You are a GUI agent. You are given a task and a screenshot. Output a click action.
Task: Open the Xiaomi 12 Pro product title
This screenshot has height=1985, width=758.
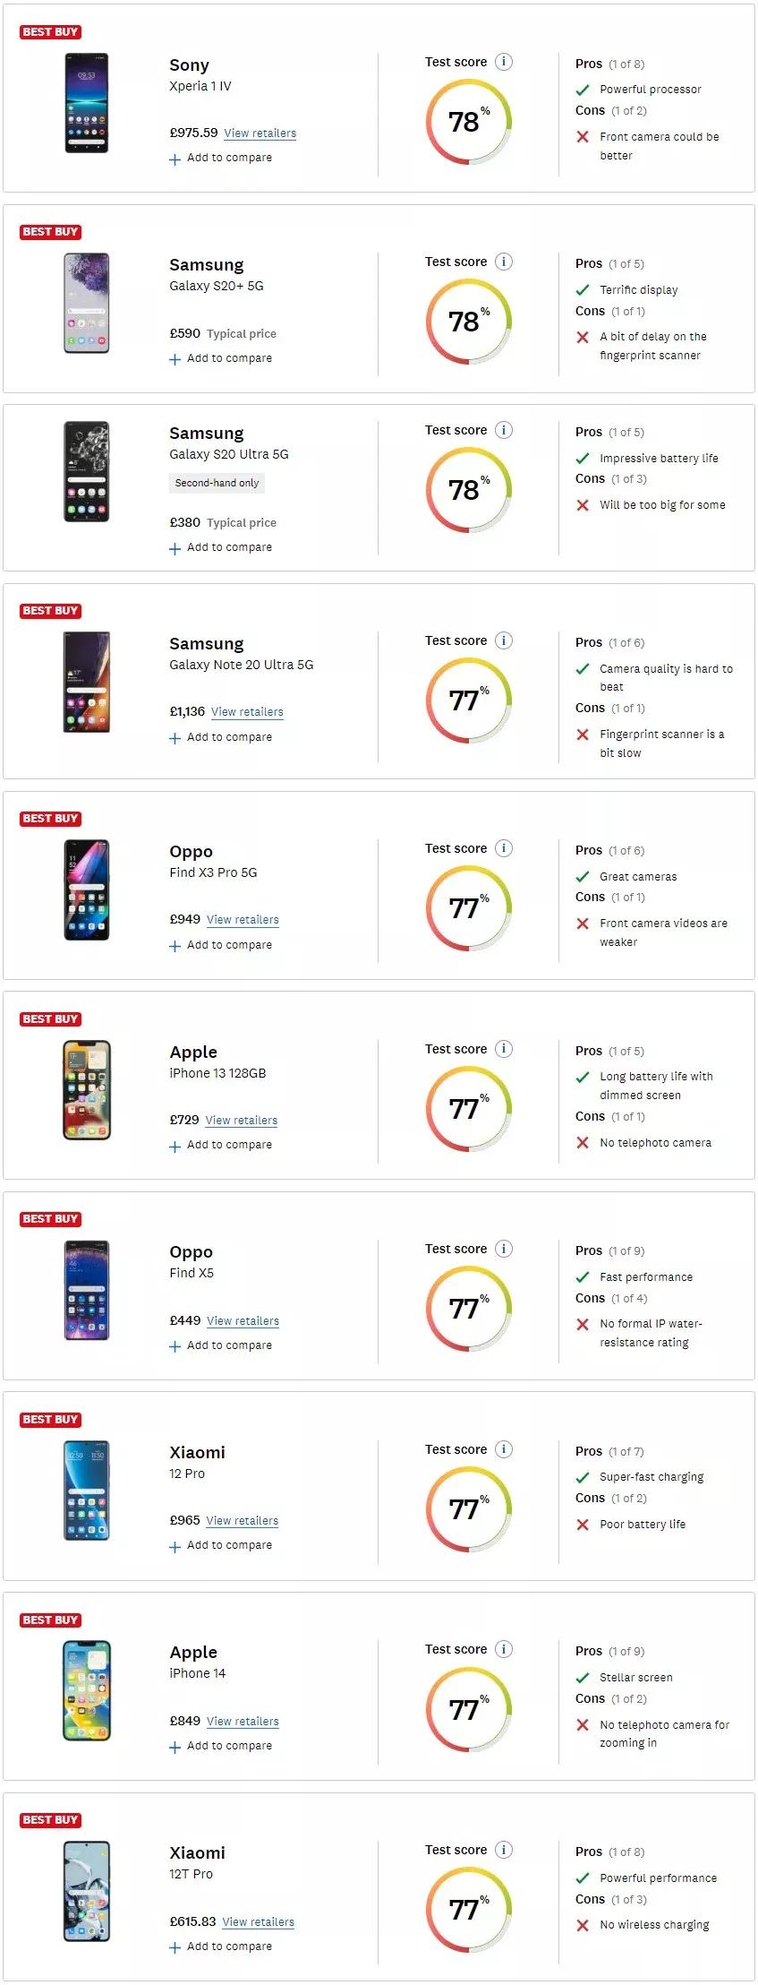tap(197, 1453)
